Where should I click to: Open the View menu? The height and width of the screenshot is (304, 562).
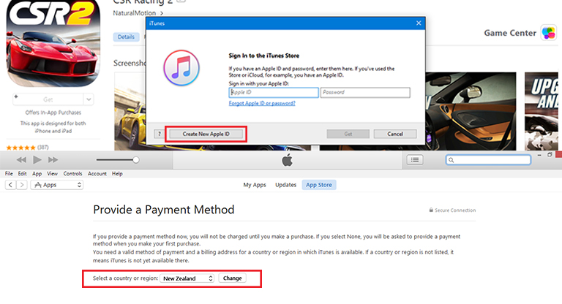coord(53,174)
